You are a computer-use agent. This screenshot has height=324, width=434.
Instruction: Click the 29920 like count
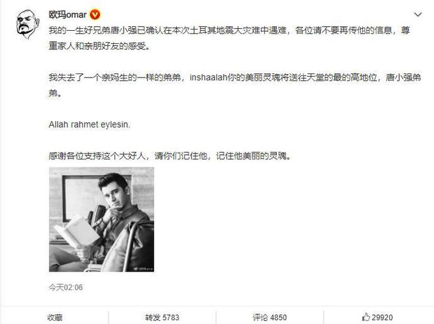pyautogui.click(x=382, y=317)
